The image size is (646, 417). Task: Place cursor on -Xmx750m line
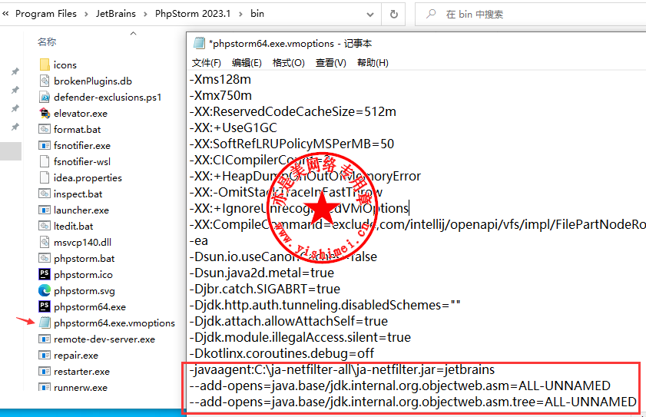[x=220, y=95]
